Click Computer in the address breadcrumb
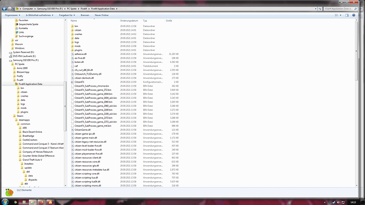 (x=28, y=9)
